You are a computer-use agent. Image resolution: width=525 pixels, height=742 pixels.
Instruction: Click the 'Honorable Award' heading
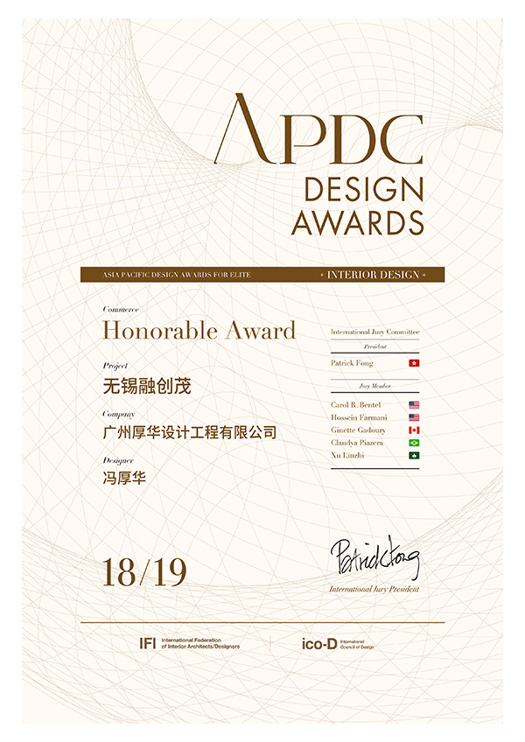[x=199, y=330]
